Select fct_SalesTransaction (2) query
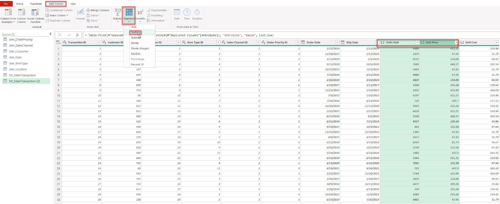Viewport: 500px width, 204px height. coord(26,81)
